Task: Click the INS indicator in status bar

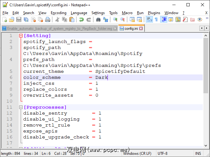Action: (x=198, y=154)
